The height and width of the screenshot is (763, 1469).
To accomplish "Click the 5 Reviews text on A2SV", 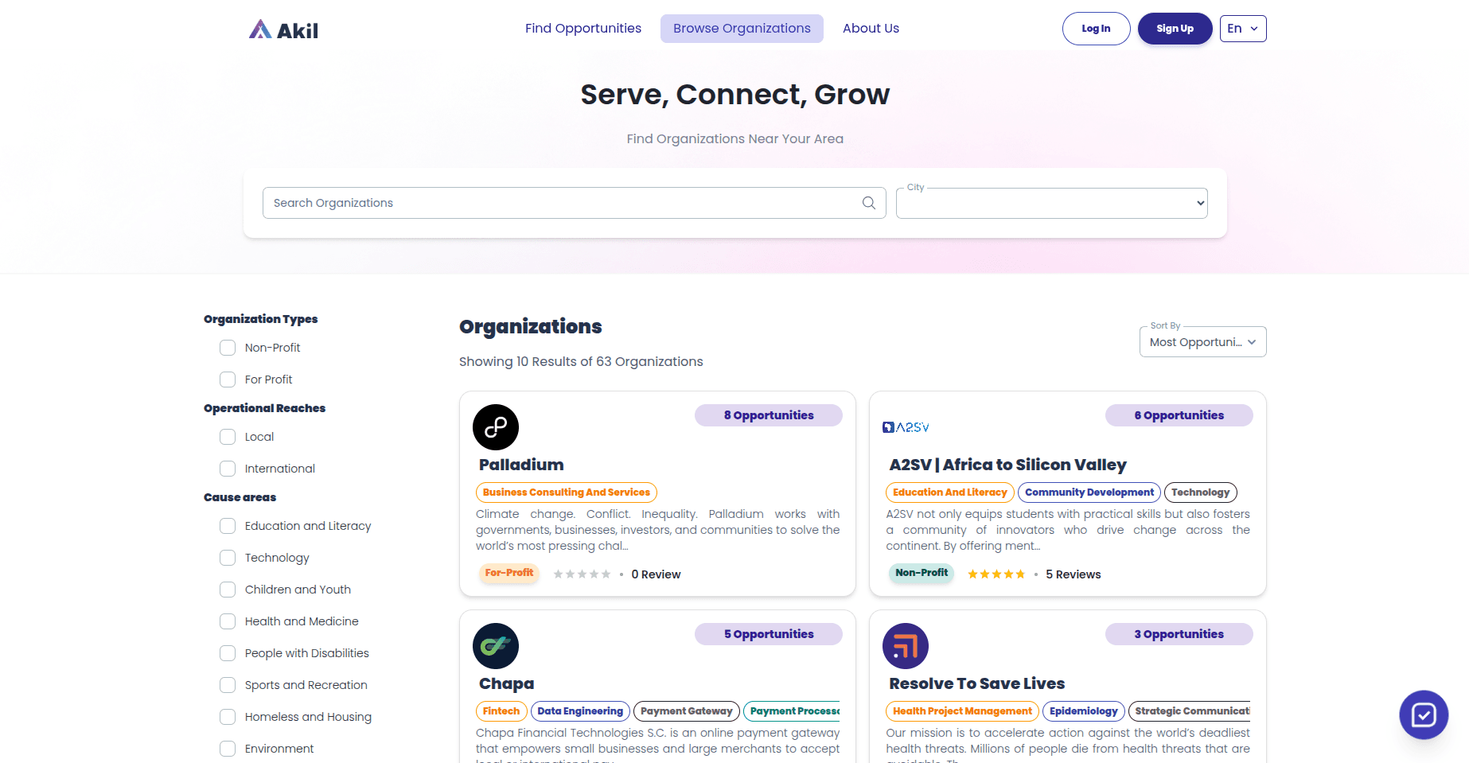I will (1073, 574).
